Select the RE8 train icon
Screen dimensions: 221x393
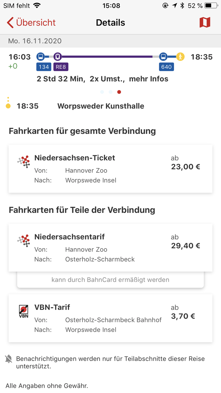60,67
